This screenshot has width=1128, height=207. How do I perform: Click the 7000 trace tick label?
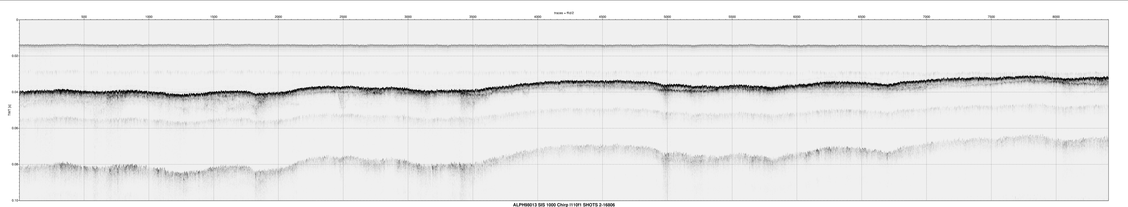tap(927, 17)
